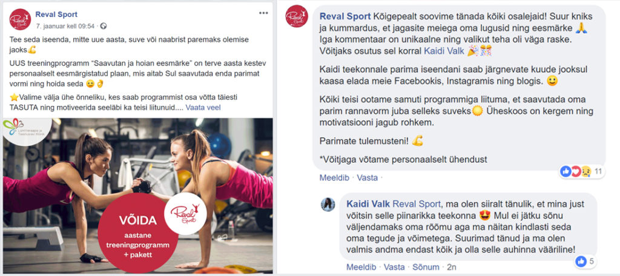
Task: Open the post timestamp 7. jaanuar kell 09:54
Action: pyautogui.click(x=65, y=26)
